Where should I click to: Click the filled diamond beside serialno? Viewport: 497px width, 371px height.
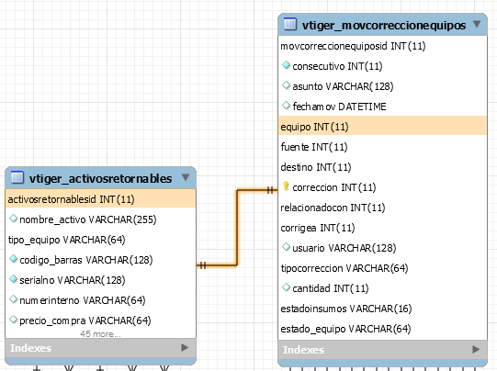point(13,279)
